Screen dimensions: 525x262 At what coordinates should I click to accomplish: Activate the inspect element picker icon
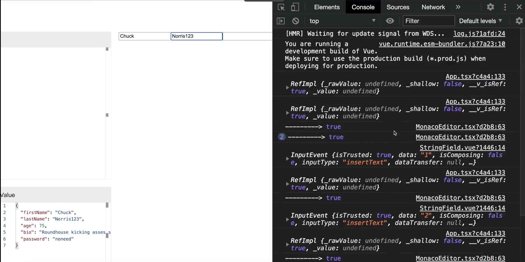coord(281,7)
